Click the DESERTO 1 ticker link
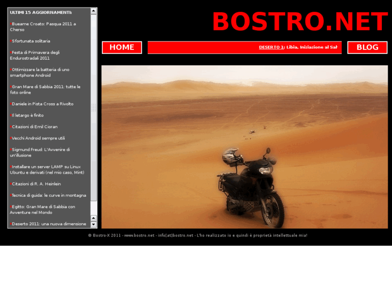The width and height of the screenshot is (392, 293). click(271, 47)
